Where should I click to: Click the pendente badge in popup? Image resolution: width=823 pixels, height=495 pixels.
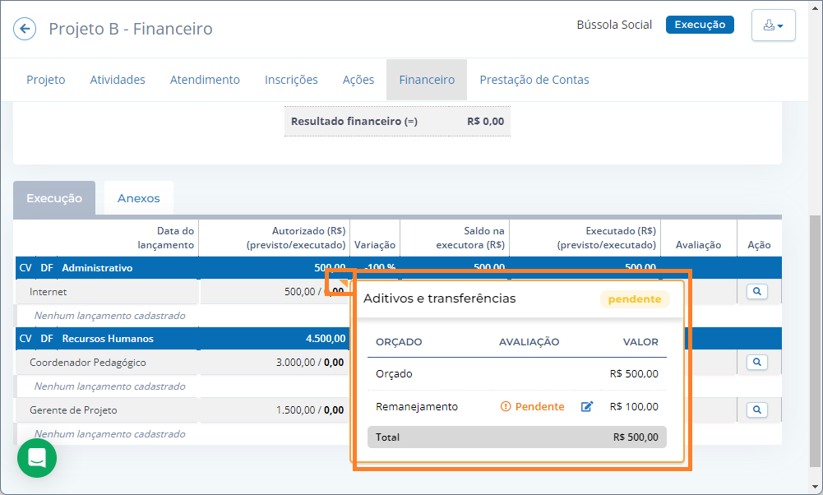tap(635, 299)
